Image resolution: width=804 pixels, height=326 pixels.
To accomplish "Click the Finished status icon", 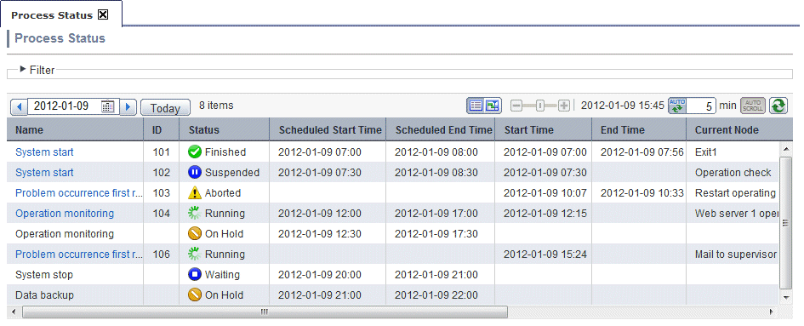I will pos(194,152).
